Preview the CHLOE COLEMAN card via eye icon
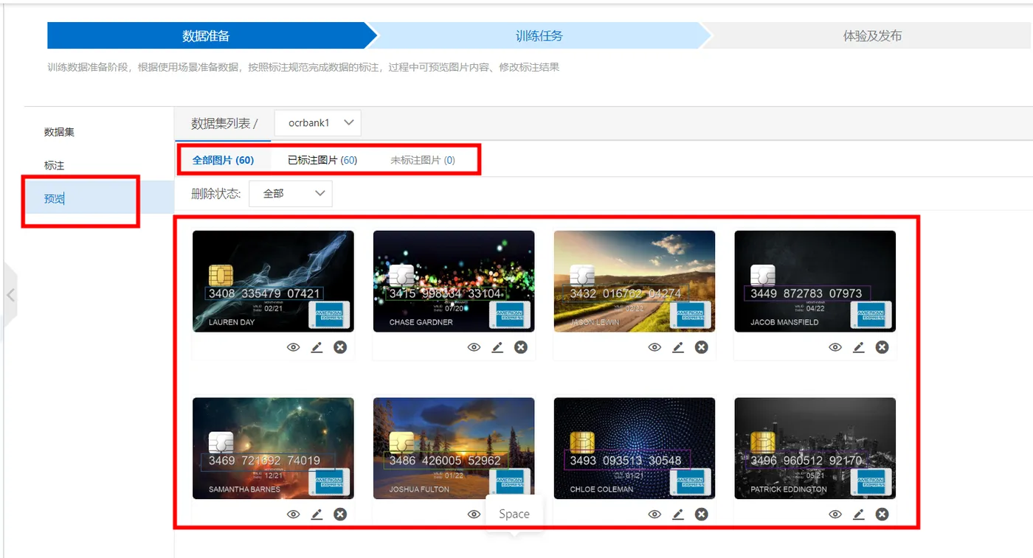The height and width of the screenshot is (558, 1033). coord(654,515)
